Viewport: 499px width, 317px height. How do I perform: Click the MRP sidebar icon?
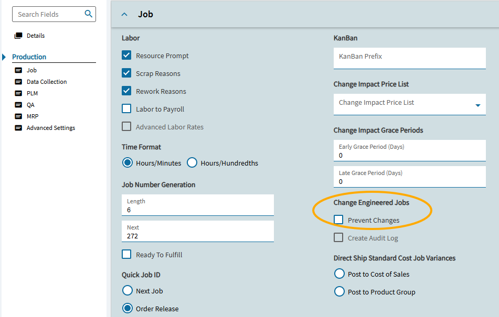[18, 116]
